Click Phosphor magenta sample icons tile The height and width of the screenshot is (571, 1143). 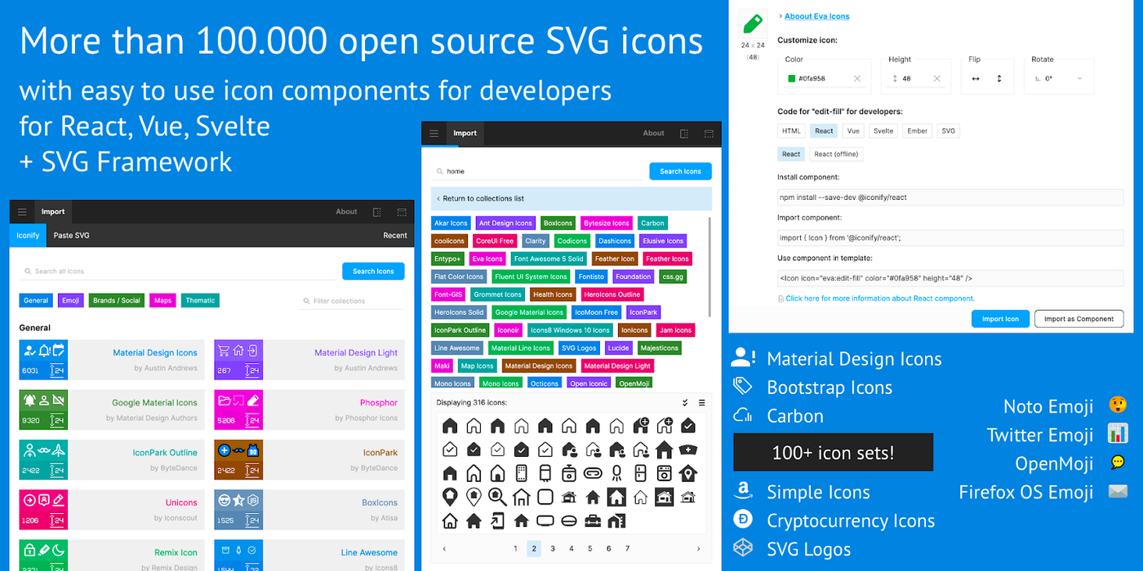pos(238,409)
